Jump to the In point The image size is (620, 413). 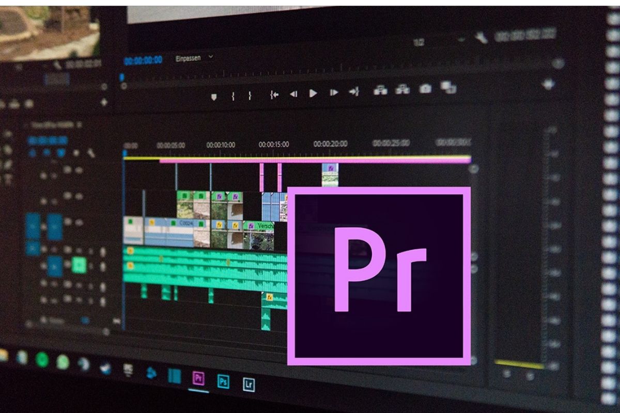(274, 94)
